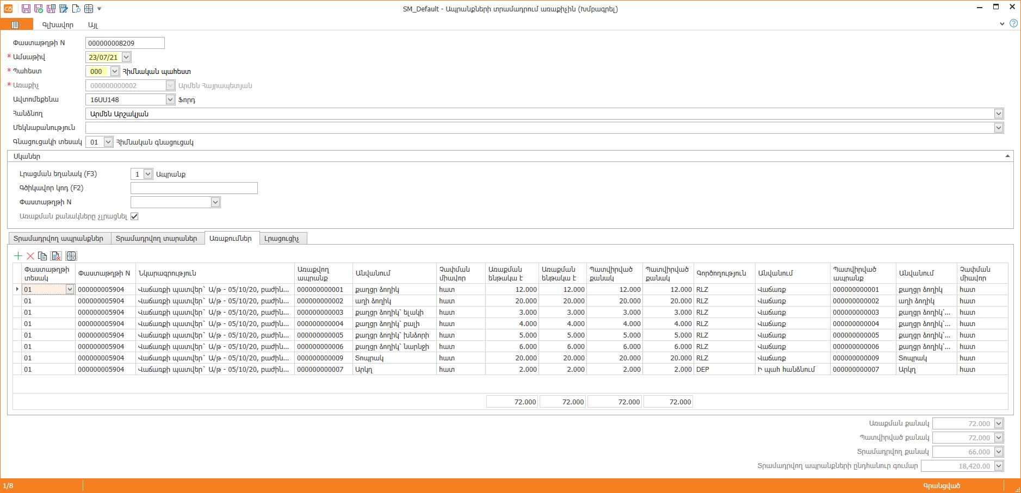1021x493 pixels.
Task: Open the Առաքման քանակ summary dropdown
Action: pos(999,423)
